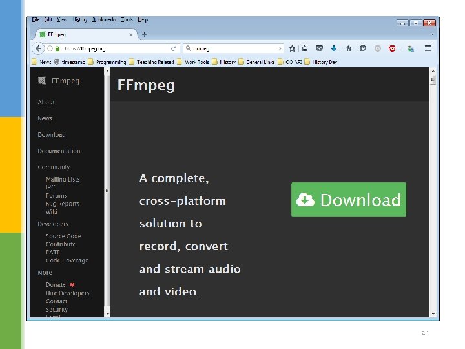The image size is (465, 349).
Task: Click the green Download button
Action: 349,200
